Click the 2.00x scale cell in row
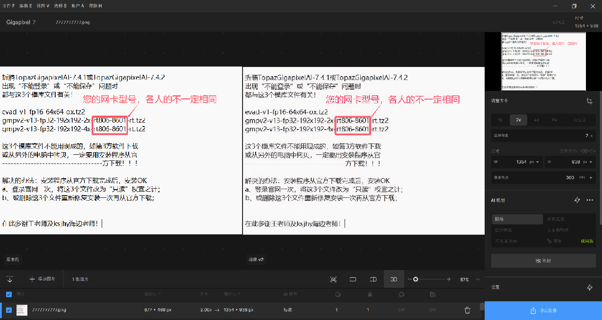602x320 pixels. 206,310
